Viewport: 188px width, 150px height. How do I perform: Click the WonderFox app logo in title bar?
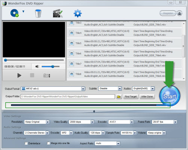pyautogui.click(x=5, y=3)
